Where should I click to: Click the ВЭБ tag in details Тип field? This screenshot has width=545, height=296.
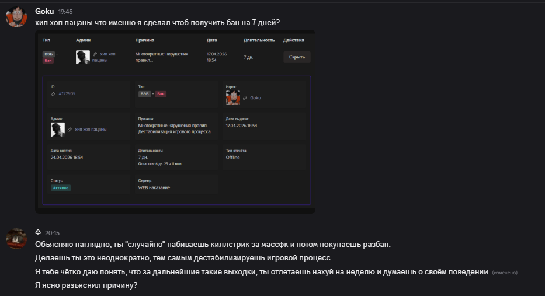tap(144, 93)
